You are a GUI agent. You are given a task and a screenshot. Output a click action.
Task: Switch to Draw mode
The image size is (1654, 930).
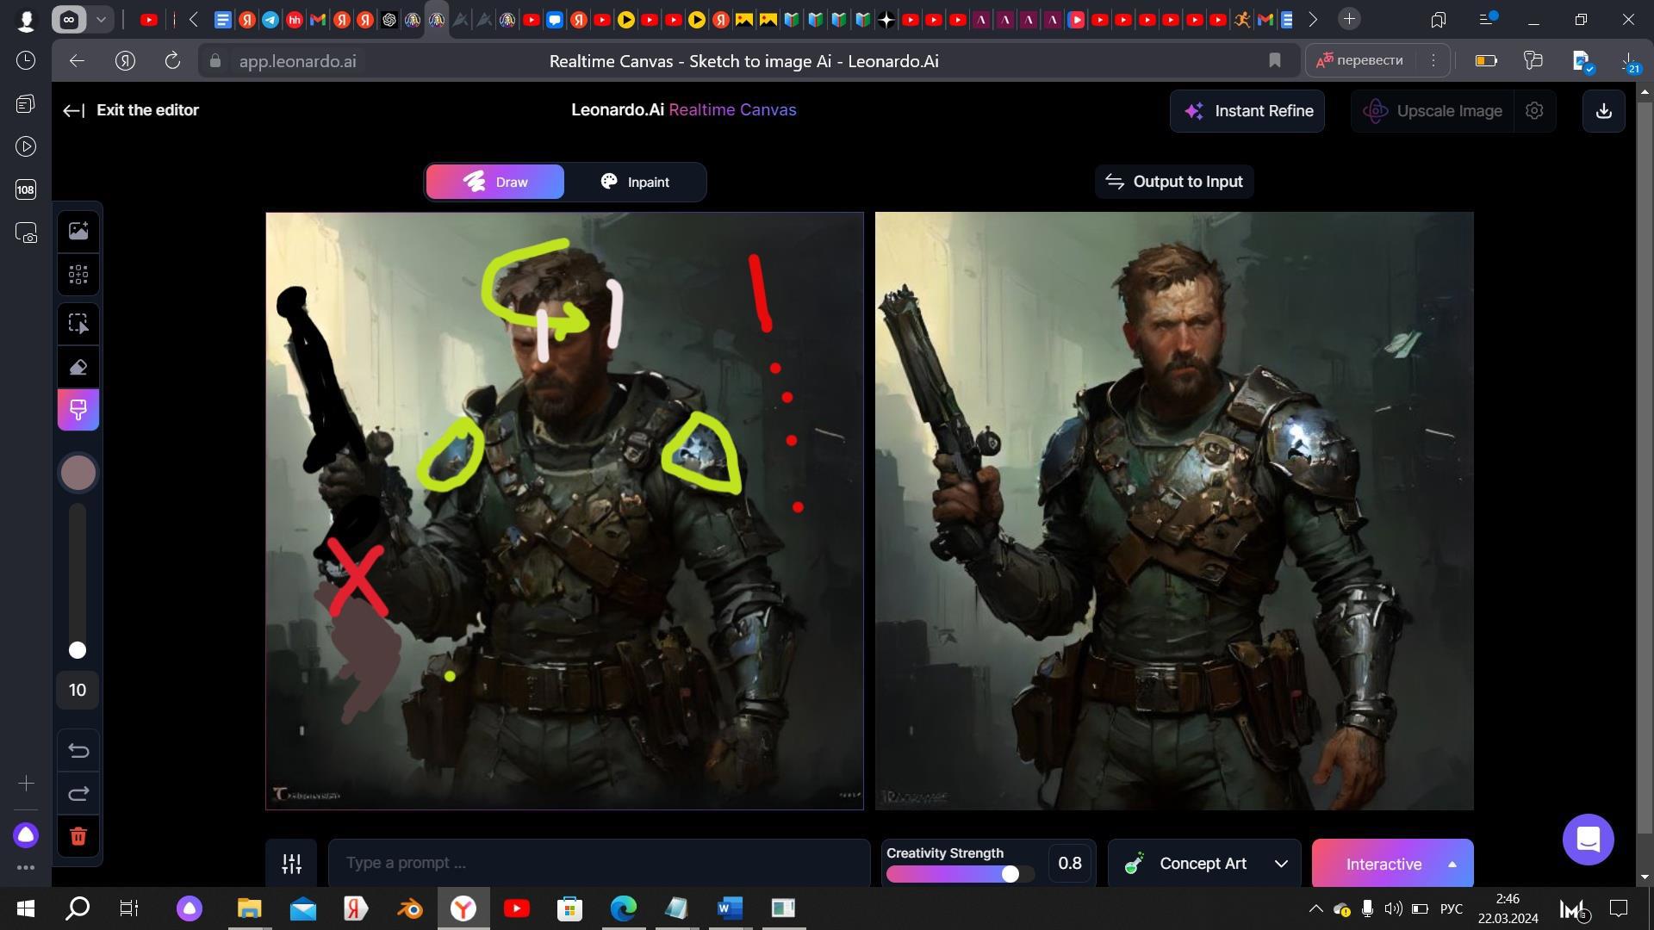[495, 183]
